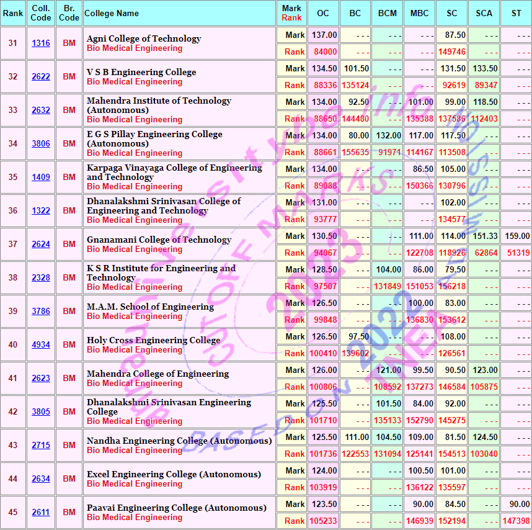Click the OC column header
This screenshot has height=530, width=532.
tap(323, 13)
